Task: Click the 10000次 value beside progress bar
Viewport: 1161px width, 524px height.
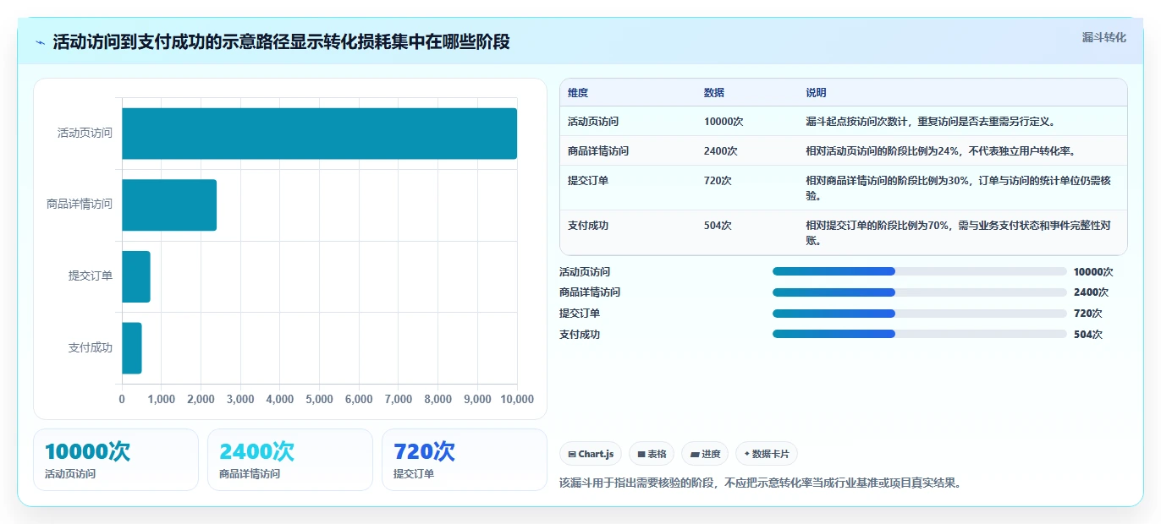Action: point(1093,272)
